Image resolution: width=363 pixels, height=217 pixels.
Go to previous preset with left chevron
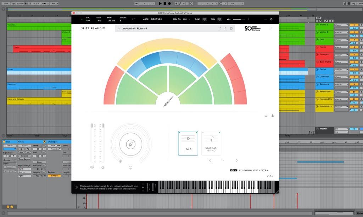point(220,28)
